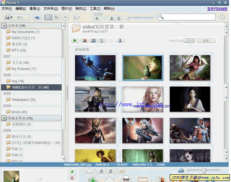This screenshot has width=231, height=182.
Task: Click the red circle clear tray icon
Action: pos(72,178)
